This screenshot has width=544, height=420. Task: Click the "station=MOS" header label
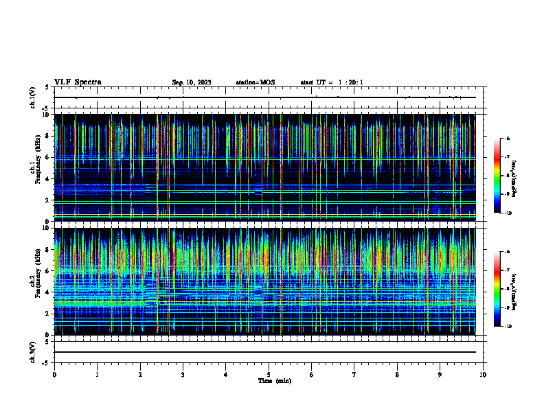(x=256, y=82)
